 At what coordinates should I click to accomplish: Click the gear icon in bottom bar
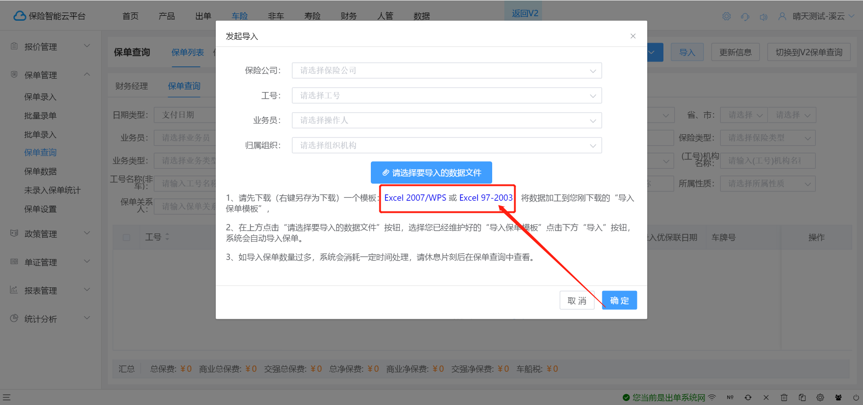[820, 397]
